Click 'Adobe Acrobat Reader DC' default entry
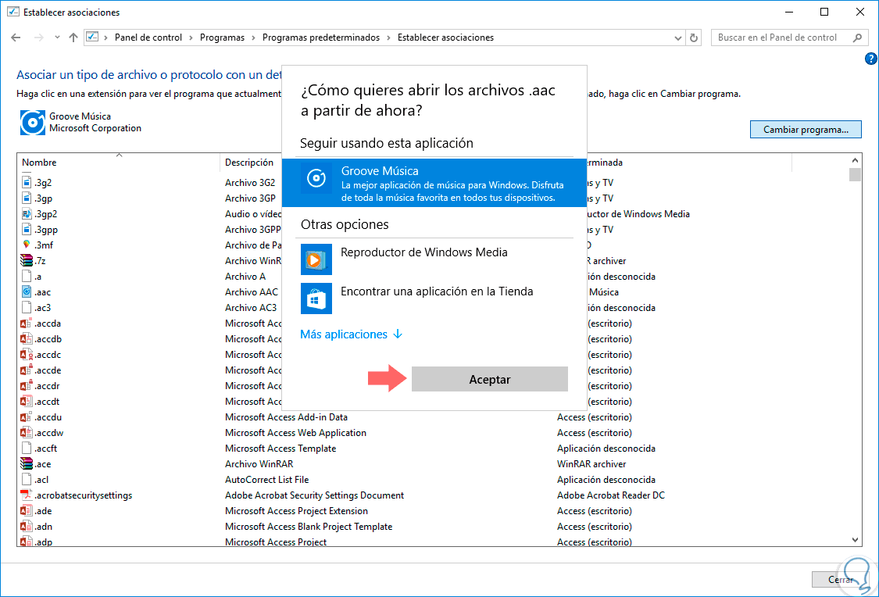Viewport: 879px width, 597px height. [x=610, y=495]
